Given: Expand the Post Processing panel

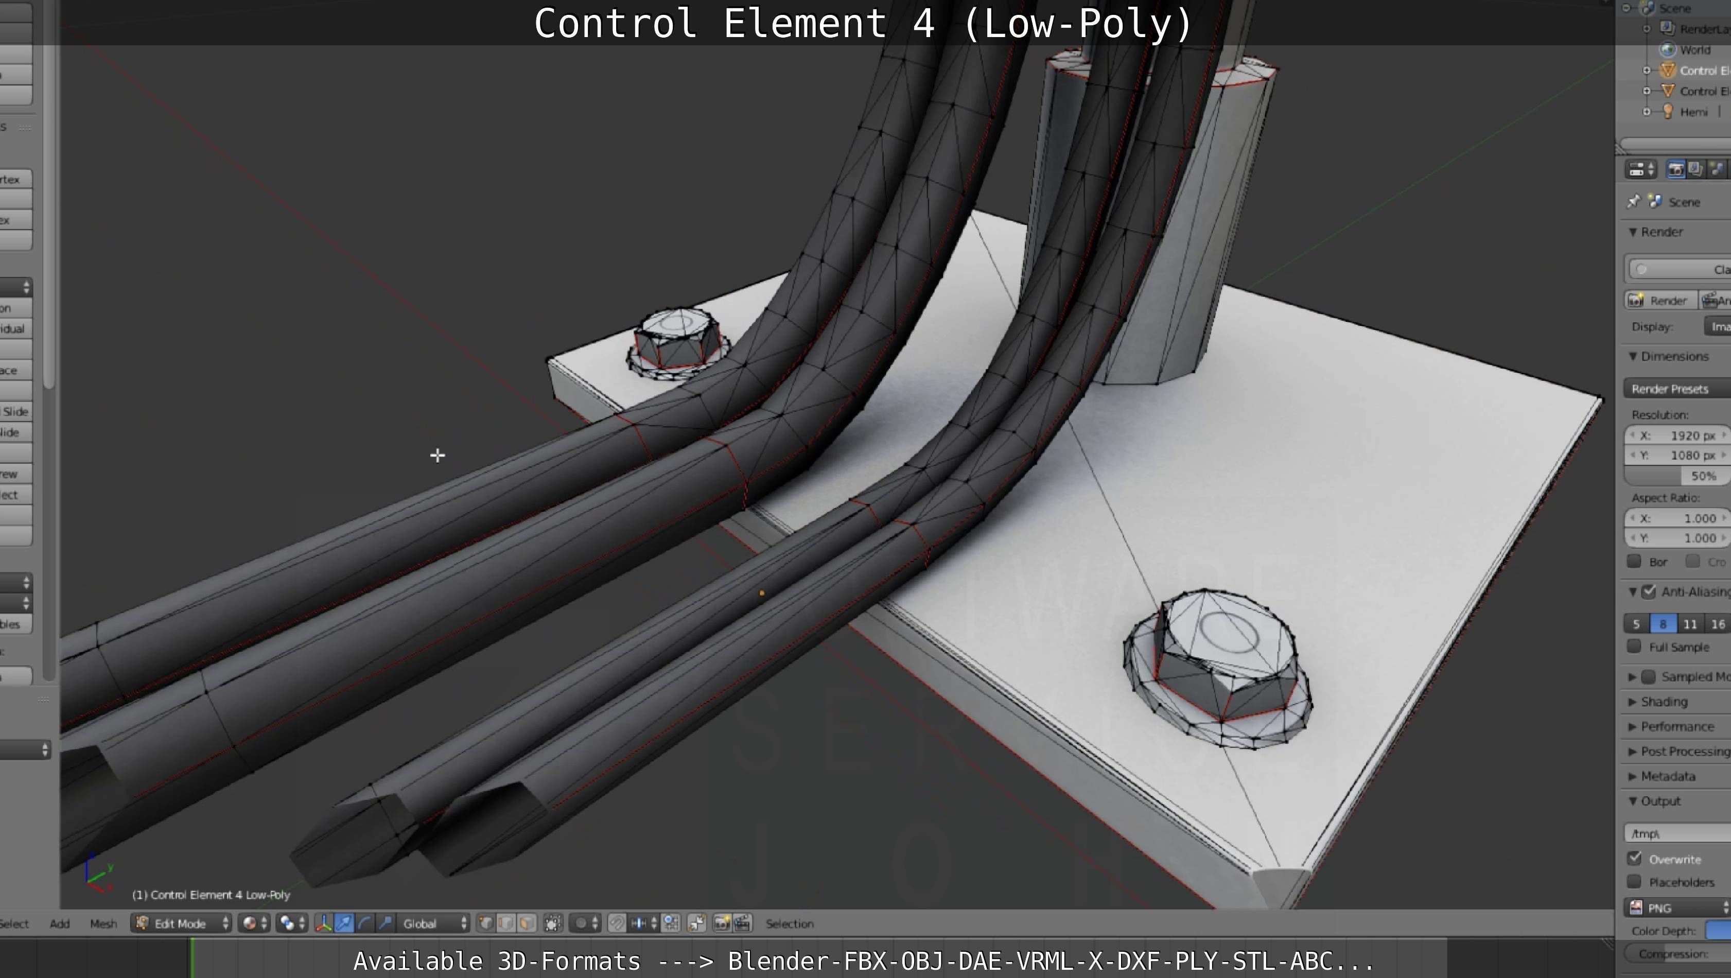Looking at the screenshot, I should (x=1633, y=752).
